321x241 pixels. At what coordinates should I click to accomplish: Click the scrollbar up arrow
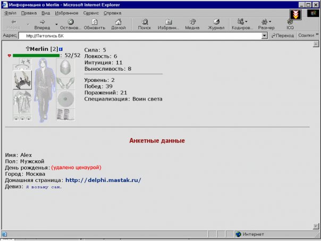(316, 44)
